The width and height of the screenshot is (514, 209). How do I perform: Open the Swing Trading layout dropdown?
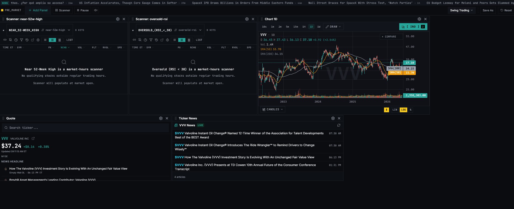click(x=461, y=10)
